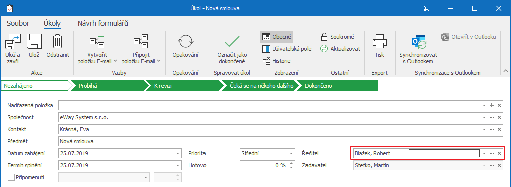Open the Priorita dropdown

[x=291, y=153]
